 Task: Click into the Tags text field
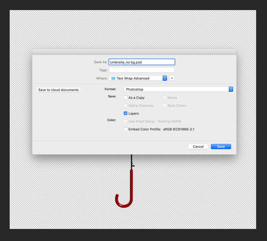click(142, 70)
